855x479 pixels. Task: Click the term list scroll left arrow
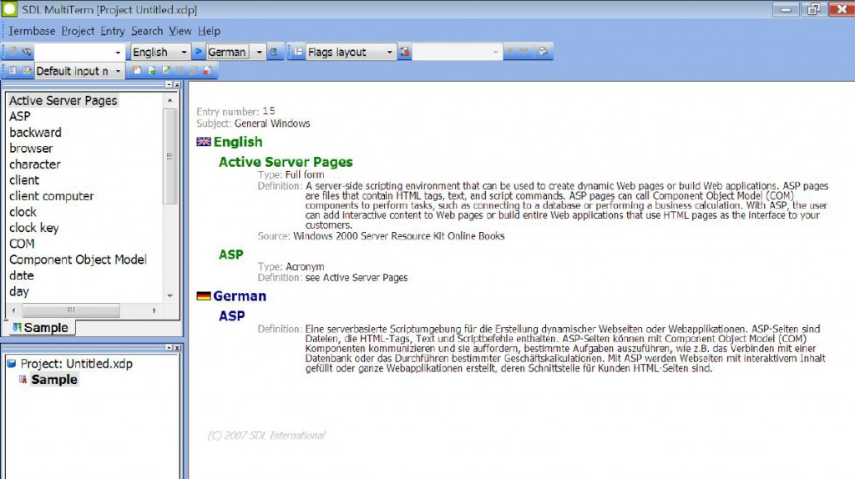click(13, 310)
